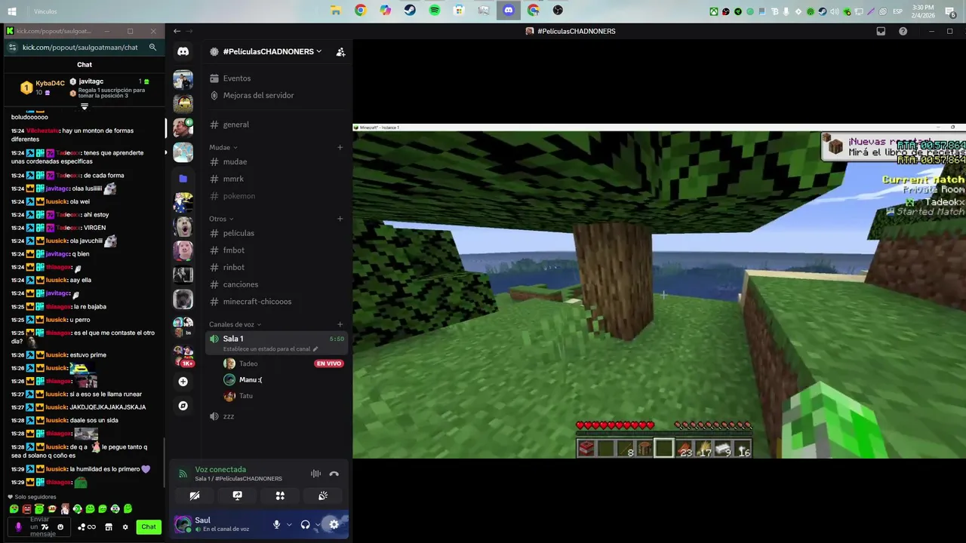This screenshot has height=543, width=966.
Task: Create a new voice channel
Action: point(340,324)
